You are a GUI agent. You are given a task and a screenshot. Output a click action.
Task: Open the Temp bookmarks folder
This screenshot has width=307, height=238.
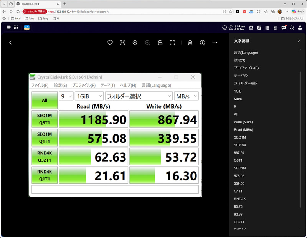tap(43, 18)
